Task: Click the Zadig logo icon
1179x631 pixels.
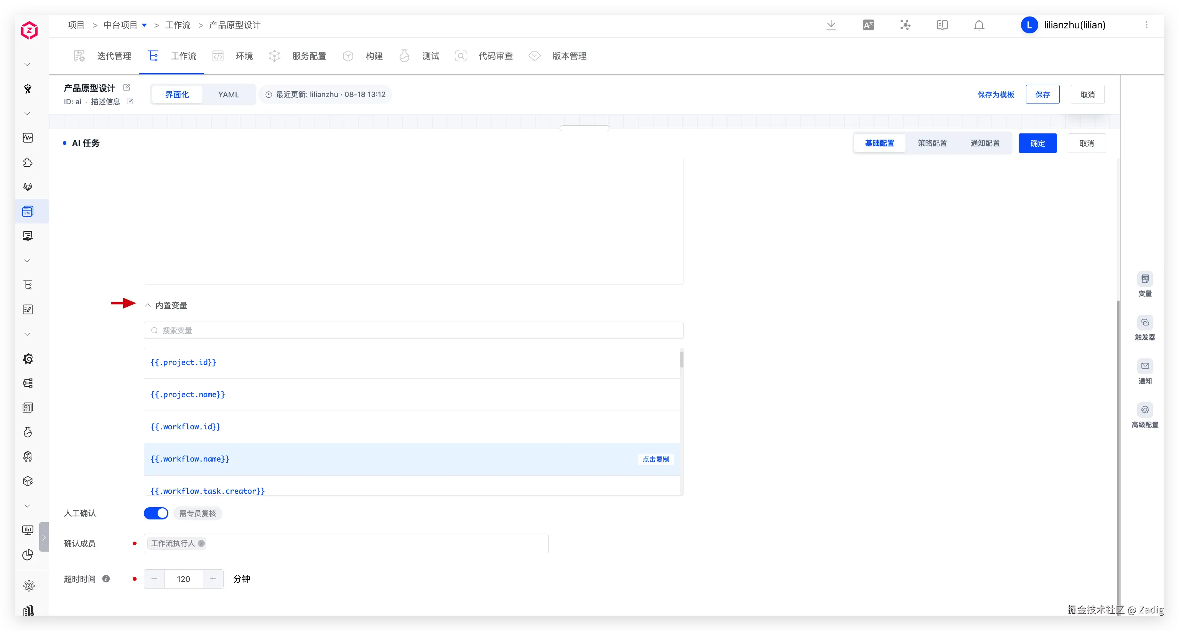Action: click(29, 30)
